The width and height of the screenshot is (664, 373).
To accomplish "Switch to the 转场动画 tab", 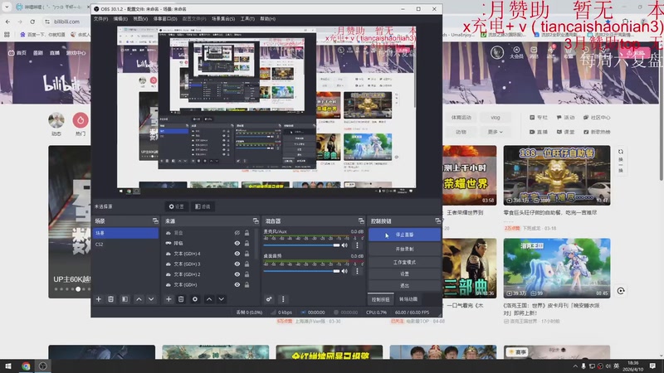I will click(x=408, y=299).
